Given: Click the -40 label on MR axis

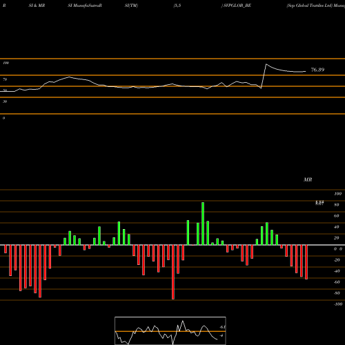Looking at the screenshot, I should point(337,271).
